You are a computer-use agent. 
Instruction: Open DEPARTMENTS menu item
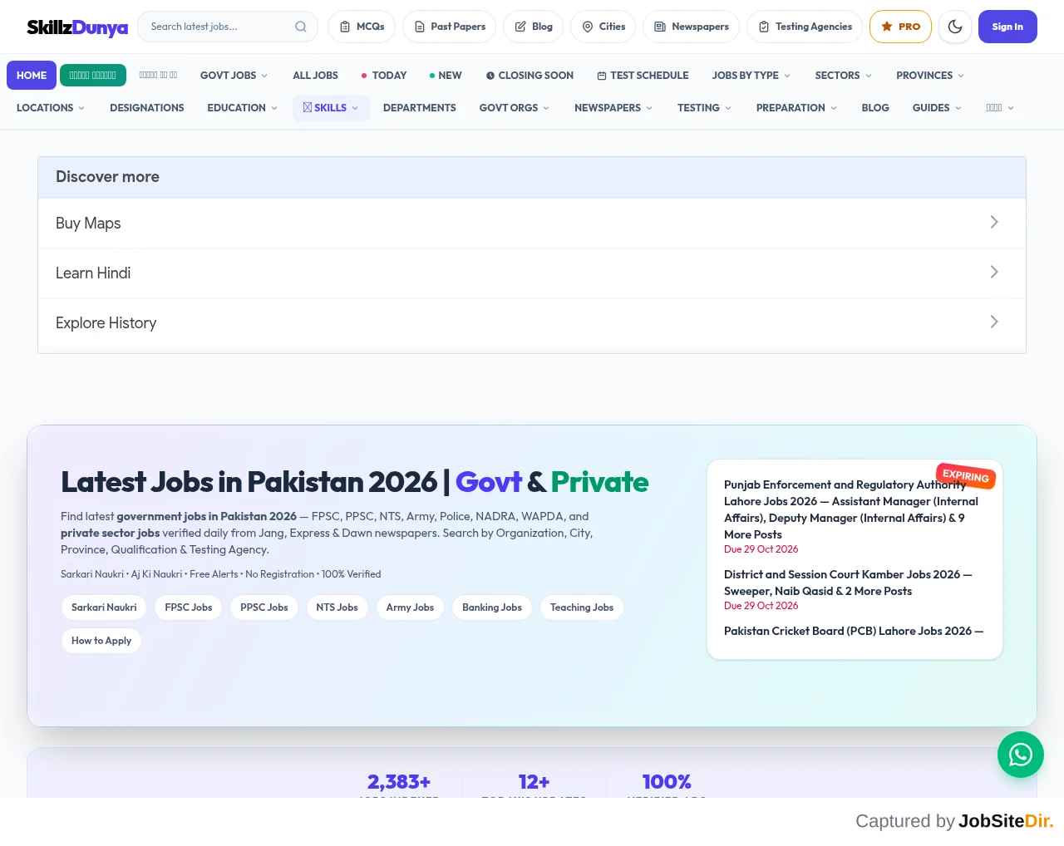420,108
